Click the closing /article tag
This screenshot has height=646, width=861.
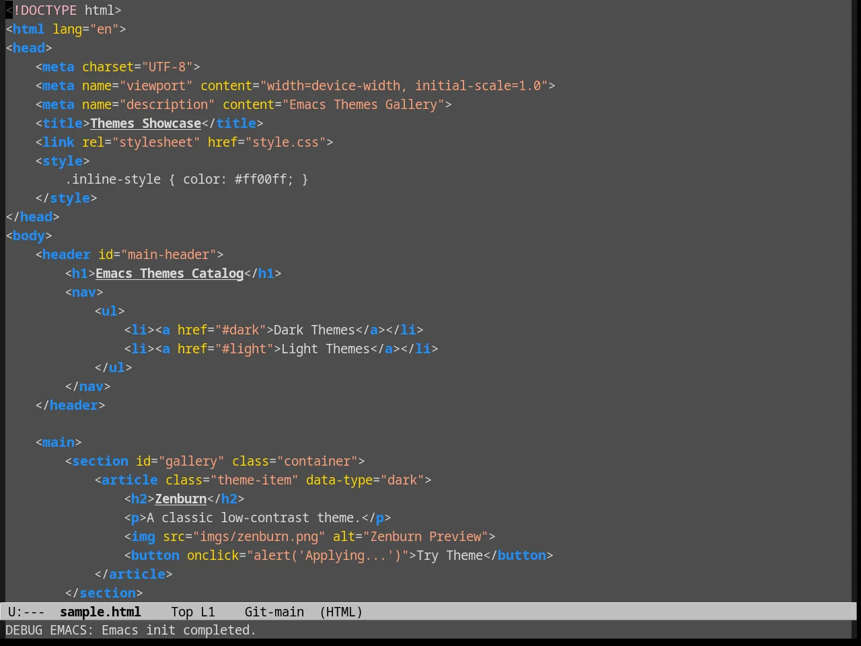[x=133, y=574]
